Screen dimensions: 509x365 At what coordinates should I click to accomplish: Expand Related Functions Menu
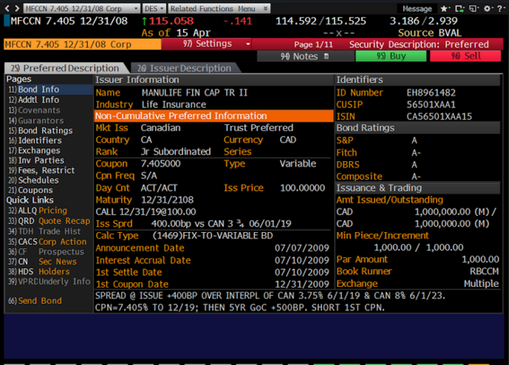[x=219, y=8]
